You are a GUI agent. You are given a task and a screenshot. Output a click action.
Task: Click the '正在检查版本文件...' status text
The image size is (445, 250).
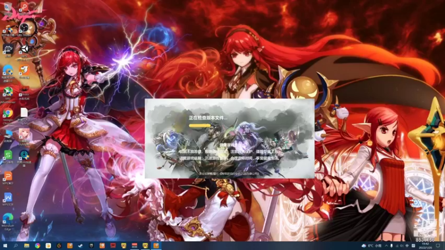208,118
